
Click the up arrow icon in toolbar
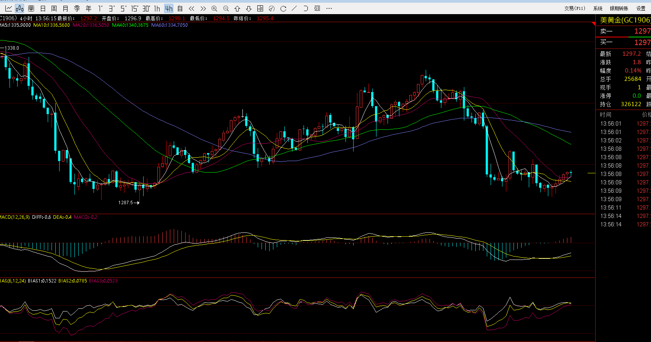(237, 8)
